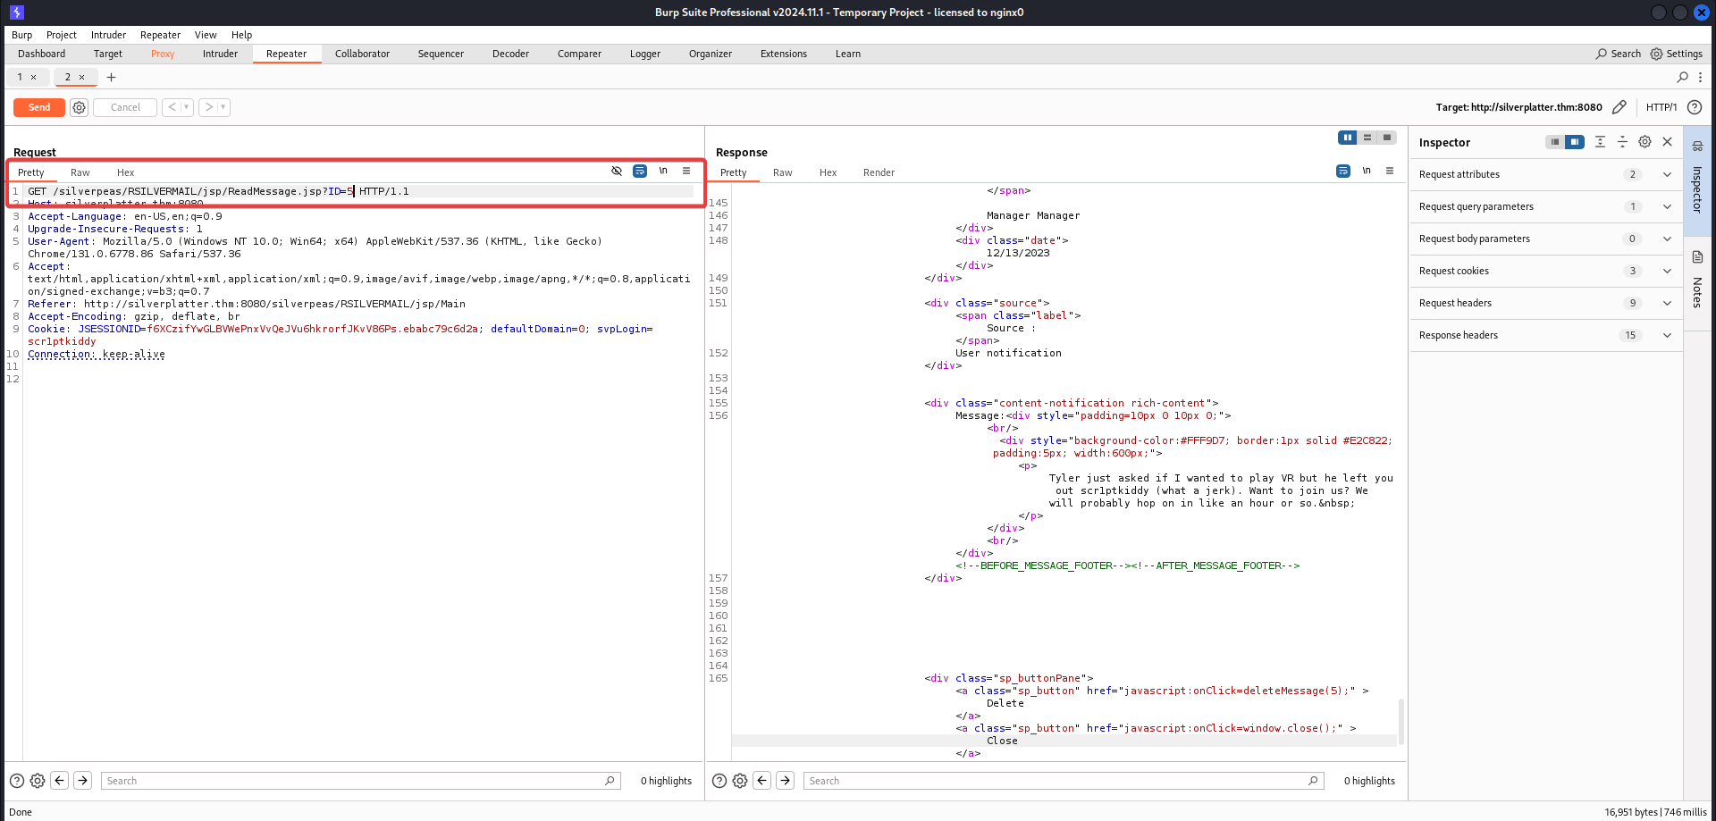Open history dropdown beside forward arrow

coord(223,107)
